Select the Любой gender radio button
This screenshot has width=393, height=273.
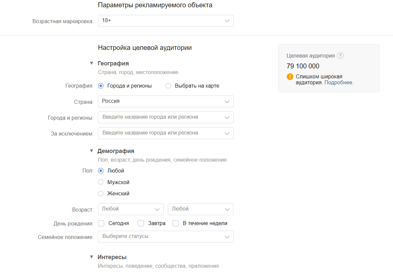point(101,171)
